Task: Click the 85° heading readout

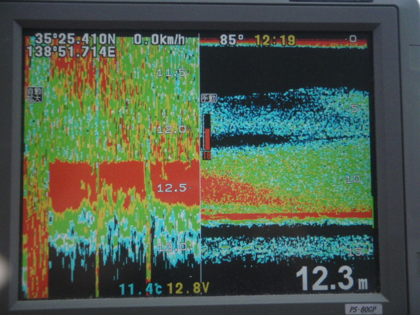Action: tap(231, 40)
